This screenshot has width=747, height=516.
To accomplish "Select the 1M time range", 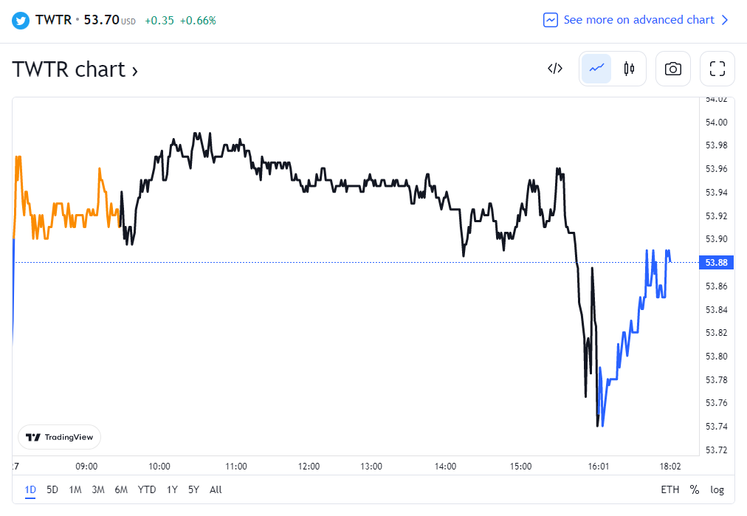I will [75, 489].
